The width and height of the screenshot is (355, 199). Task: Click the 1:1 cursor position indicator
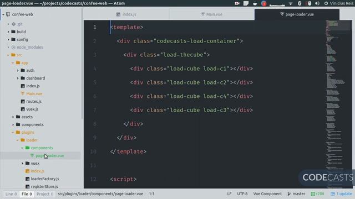click(151, 193)
